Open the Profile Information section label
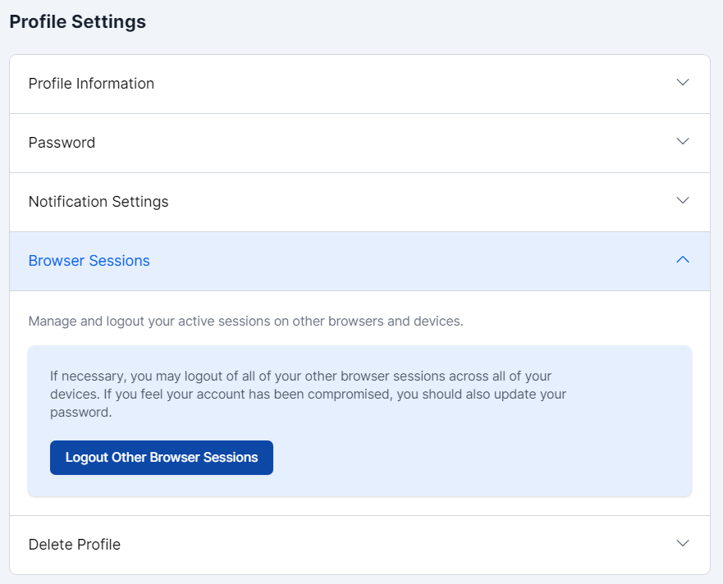The width and height of the screenshot is (723, 584). (x=91, y=84)
